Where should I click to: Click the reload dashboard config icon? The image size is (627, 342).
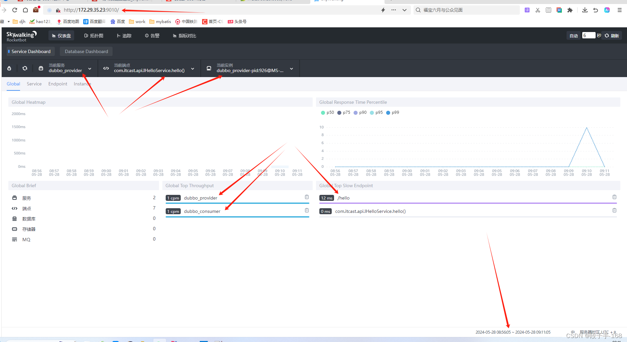25,68
